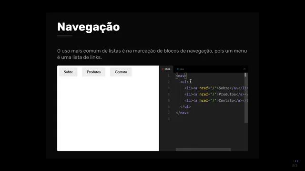Click the closing nav tag line
Screen dimensions: 305x171
182,113
